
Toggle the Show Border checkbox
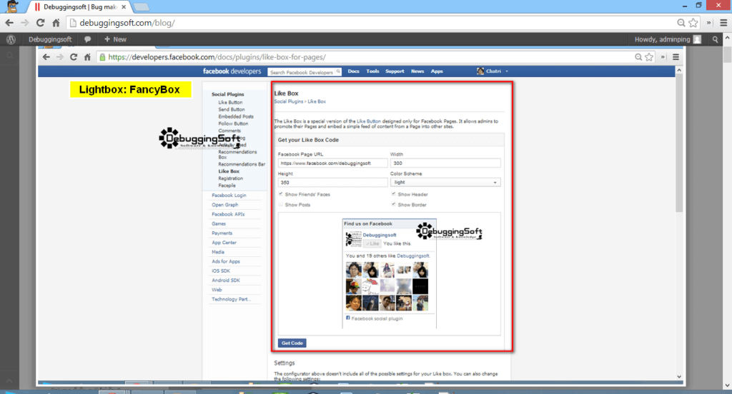coord(394,204)
